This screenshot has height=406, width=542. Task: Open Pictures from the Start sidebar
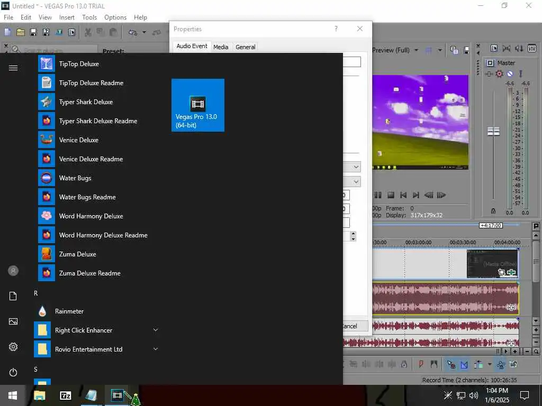coord(13,321)
